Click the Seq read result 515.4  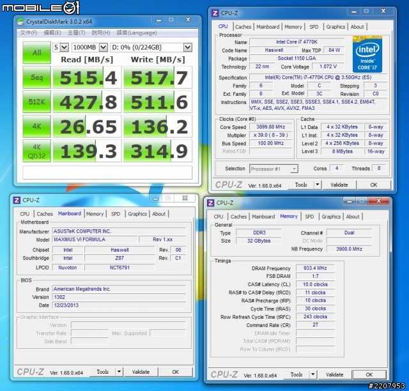[87, 77]
